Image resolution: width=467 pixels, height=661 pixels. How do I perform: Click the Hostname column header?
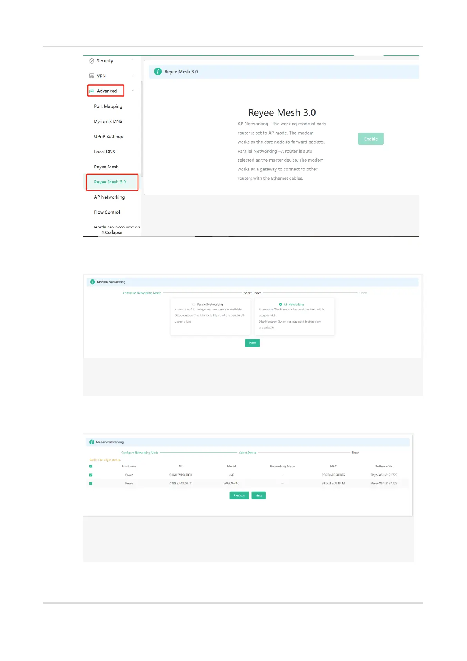(129, 466)
